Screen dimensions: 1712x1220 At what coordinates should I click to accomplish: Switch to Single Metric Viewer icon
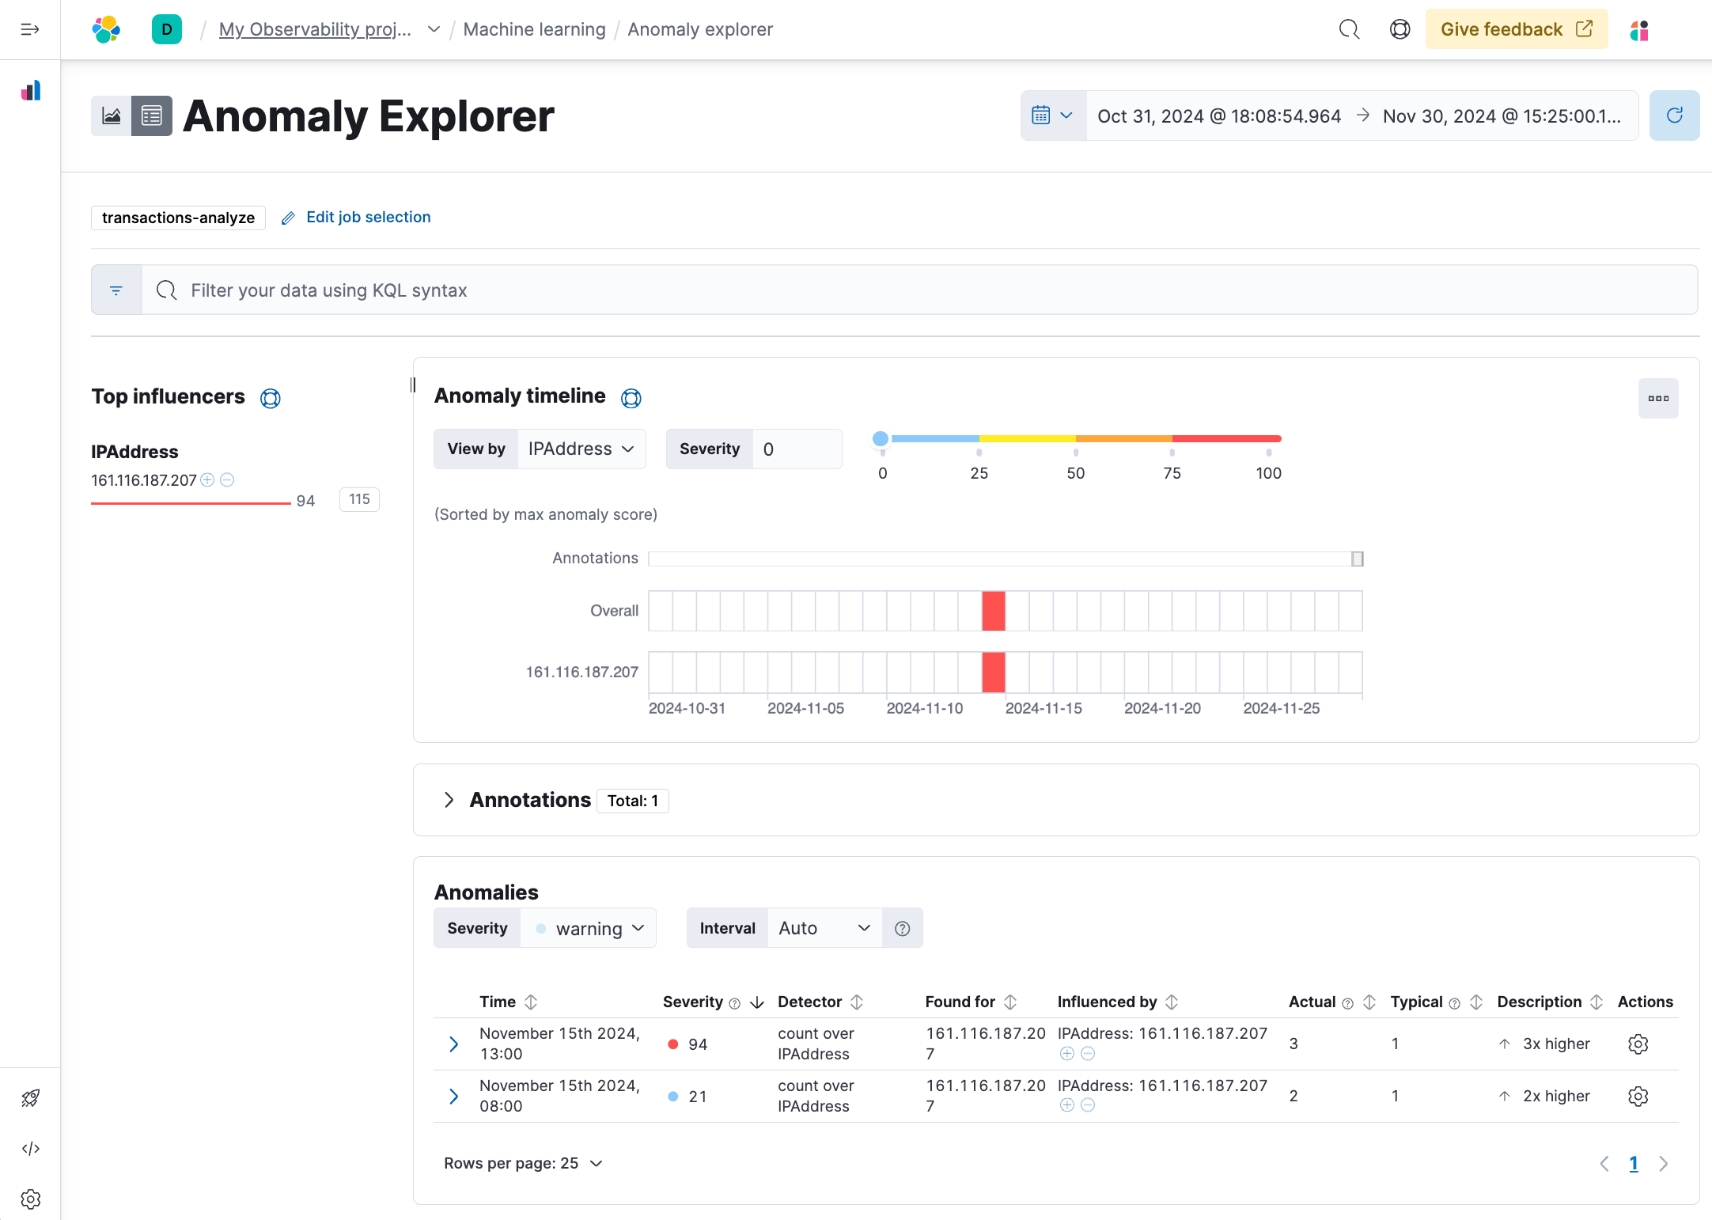point(112,116)
